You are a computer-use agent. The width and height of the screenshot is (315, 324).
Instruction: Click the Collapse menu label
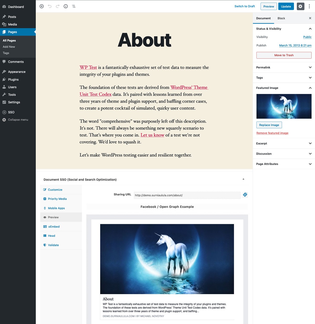coord(18,120)
